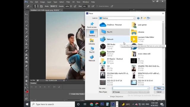Toggle the brush panel button
The image size is (190, 107).
42,6
